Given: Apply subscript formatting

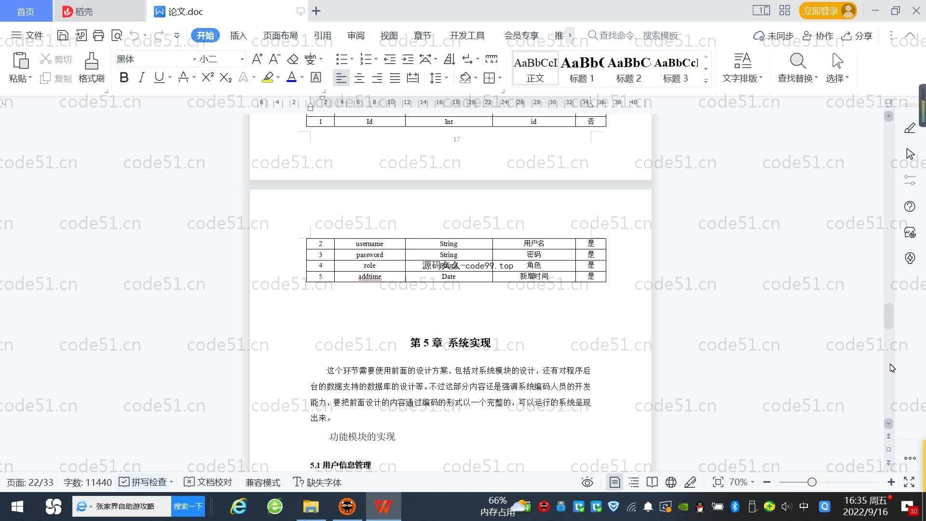Looking at the screenshot, I should 225,77.
